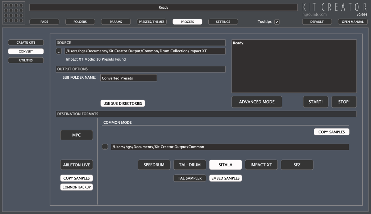Open the PADS tab
This screenshot has width=371, height=214.
pos(44,22)
